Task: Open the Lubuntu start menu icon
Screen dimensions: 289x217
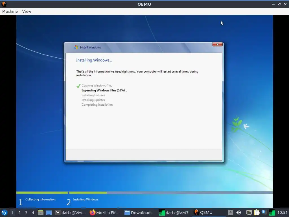Action: (5, 212)
